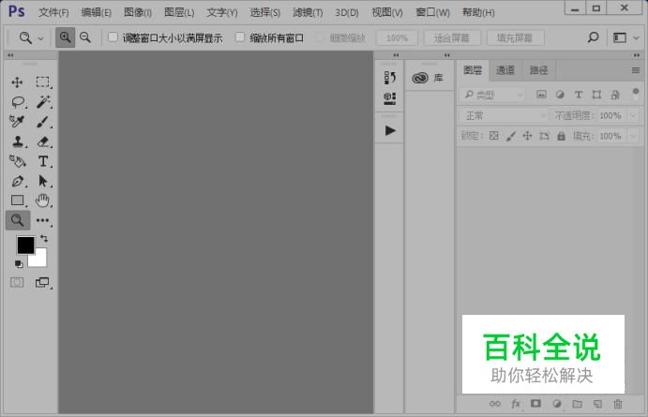The height and width of the screenshot is (417, 648).
Task: Open the Actions panel play icon
Action: pos(390,130)
